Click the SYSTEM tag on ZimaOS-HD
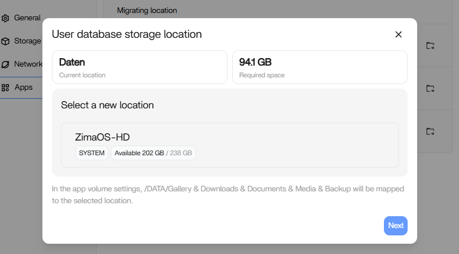 [x=91, y=153]
